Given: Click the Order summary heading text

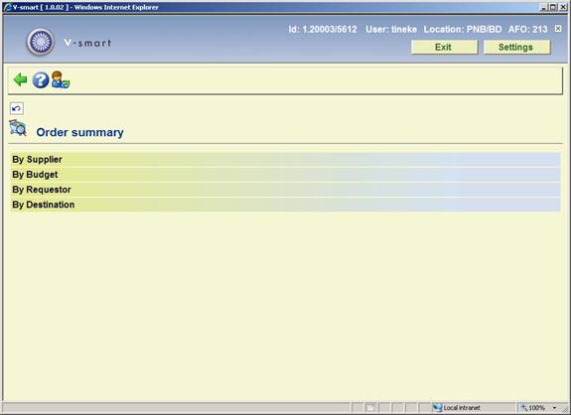Looking at the screenshot, I should [x=79, y=132].
